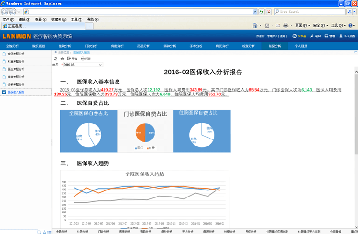
Task: Switch to 住院分析 in top navigation
Action: coord(65,46)
